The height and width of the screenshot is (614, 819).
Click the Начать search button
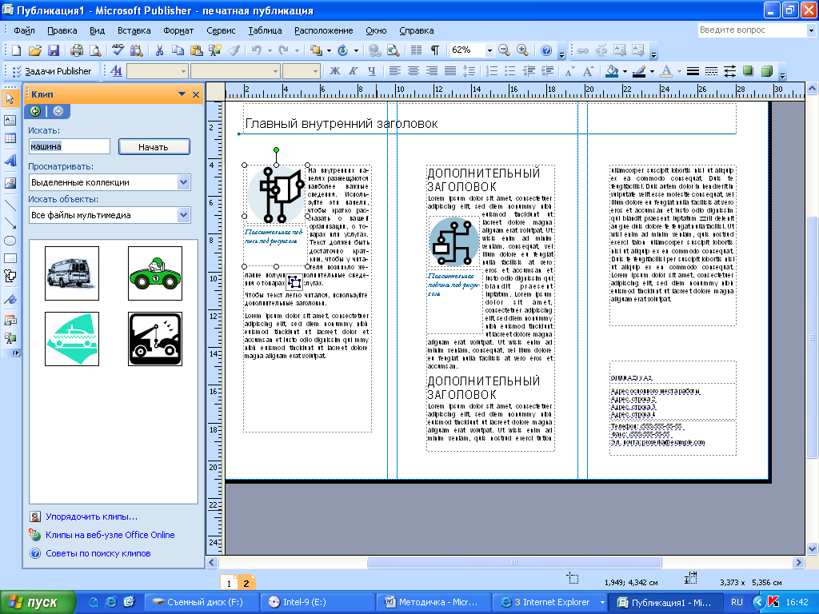pos(154,147)
